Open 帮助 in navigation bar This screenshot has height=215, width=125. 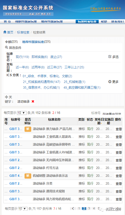pos(104,22)
